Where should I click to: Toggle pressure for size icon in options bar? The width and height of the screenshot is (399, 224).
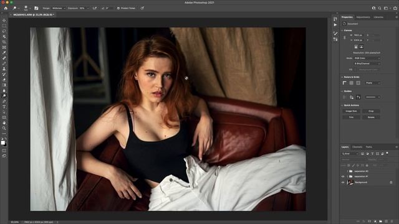pyautogui.click(x=142, y=8)
